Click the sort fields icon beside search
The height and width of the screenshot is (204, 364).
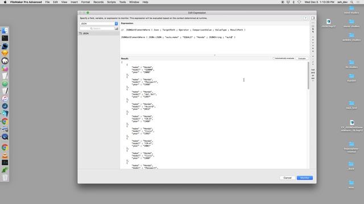pos(117,29)
